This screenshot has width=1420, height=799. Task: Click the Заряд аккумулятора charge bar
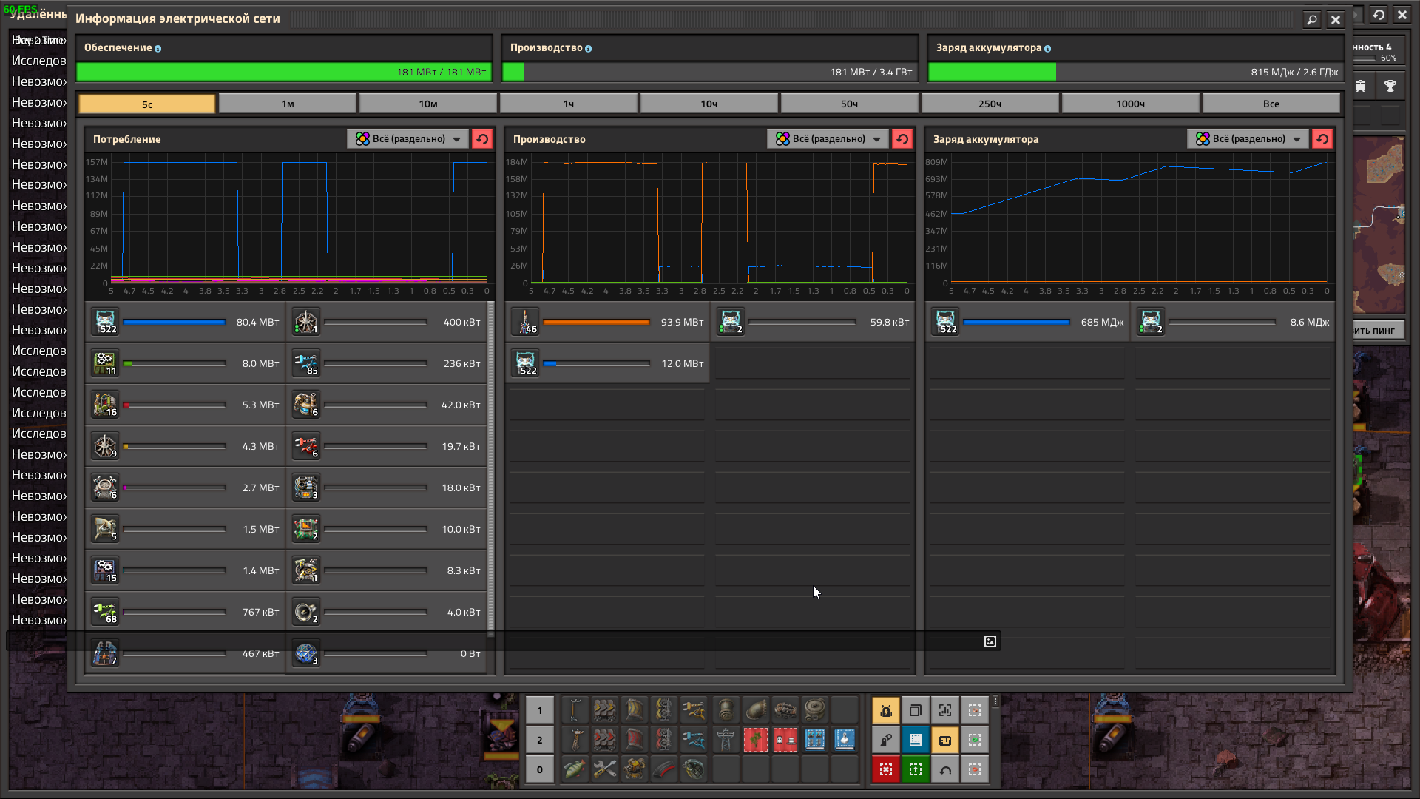point(1136,72)
